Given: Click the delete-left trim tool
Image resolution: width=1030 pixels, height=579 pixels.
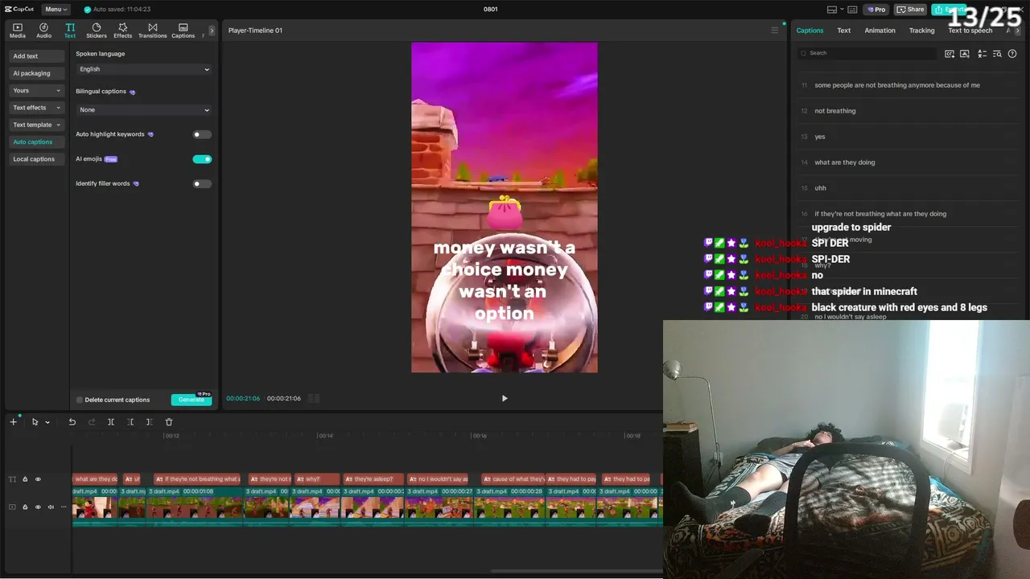Looking at the screenshot, I should [x=130, y=422].
